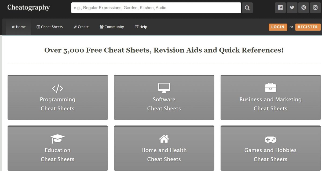This screenshot has width=322, height=171.
Task: Click the monitor icon for Software
Action: pos(164,88)
